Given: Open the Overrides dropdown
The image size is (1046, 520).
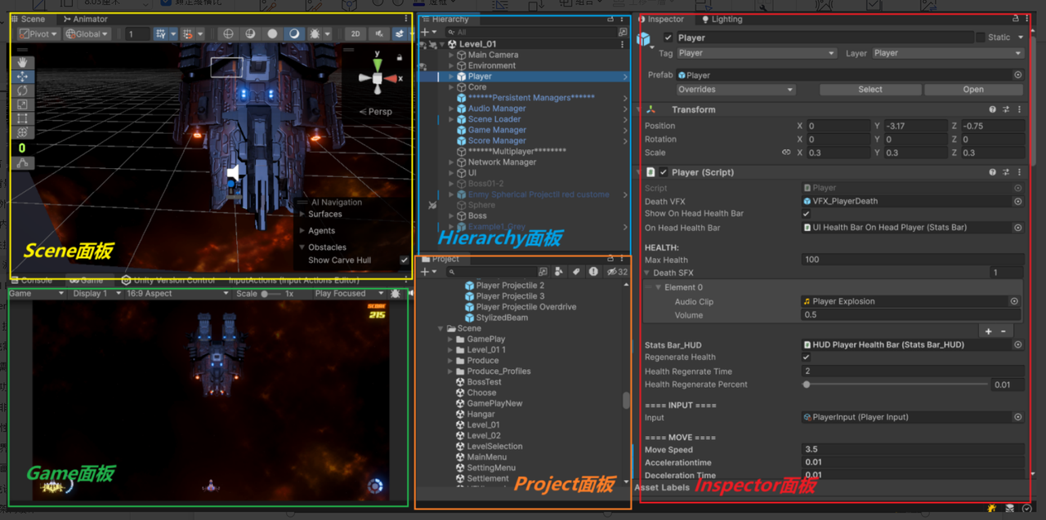Looking at the screenshot, I should click(x=736, y=90).
